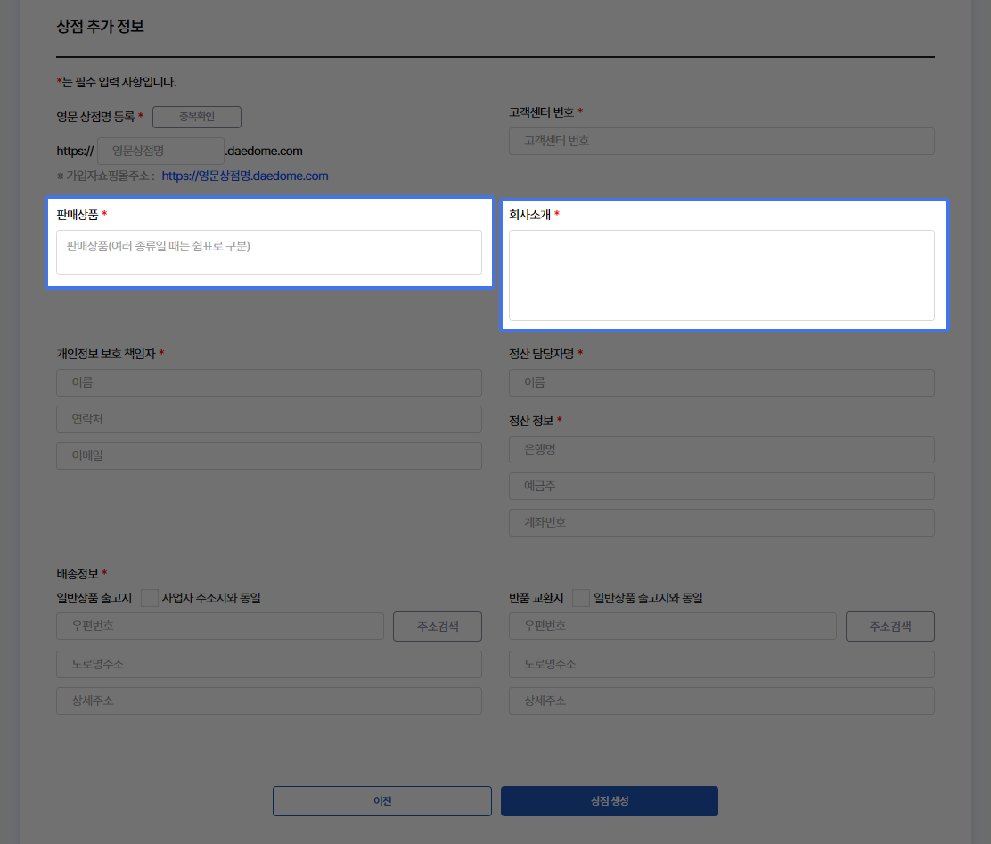Click the 이메일 input field
This screenshot has width=991, height=844.
click(x=269, y=455)
